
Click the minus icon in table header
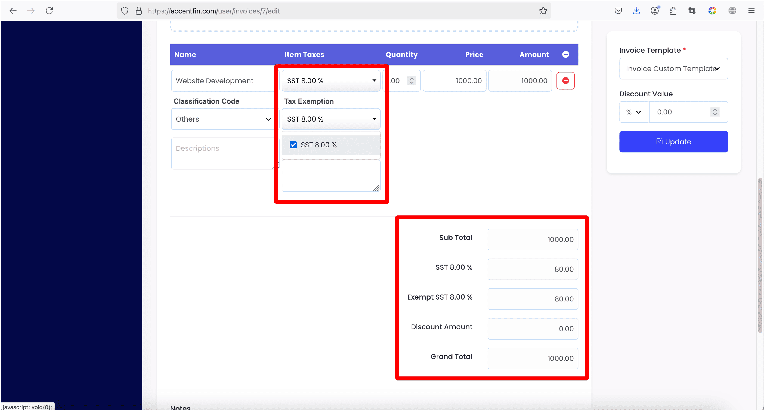click(565, 54)
